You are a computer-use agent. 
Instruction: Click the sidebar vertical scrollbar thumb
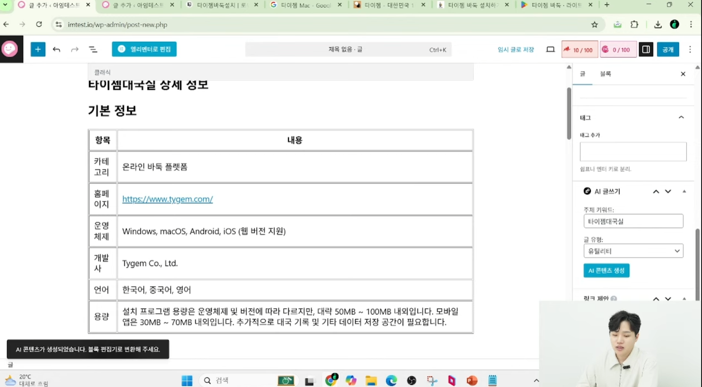(x=697, y=264)
